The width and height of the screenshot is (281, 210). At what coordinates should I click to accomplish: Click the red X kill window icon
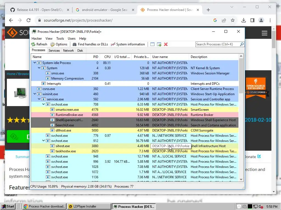pyautogui.click(x=166, y=44)
